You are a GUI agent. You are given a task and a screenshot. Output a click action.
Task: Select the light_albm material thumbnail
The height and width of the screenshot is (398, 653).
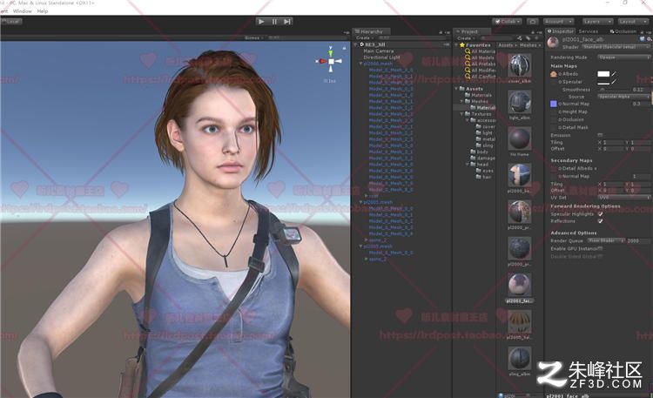[519, 102]
